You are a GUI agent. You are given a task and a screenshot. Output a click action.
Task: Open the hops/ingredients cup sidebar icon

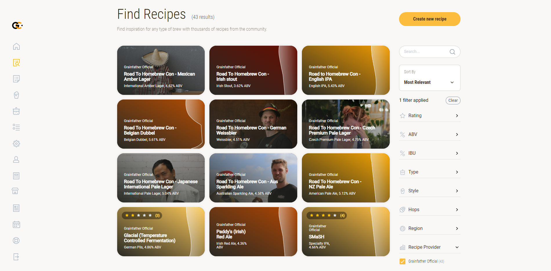coord(16,95)
